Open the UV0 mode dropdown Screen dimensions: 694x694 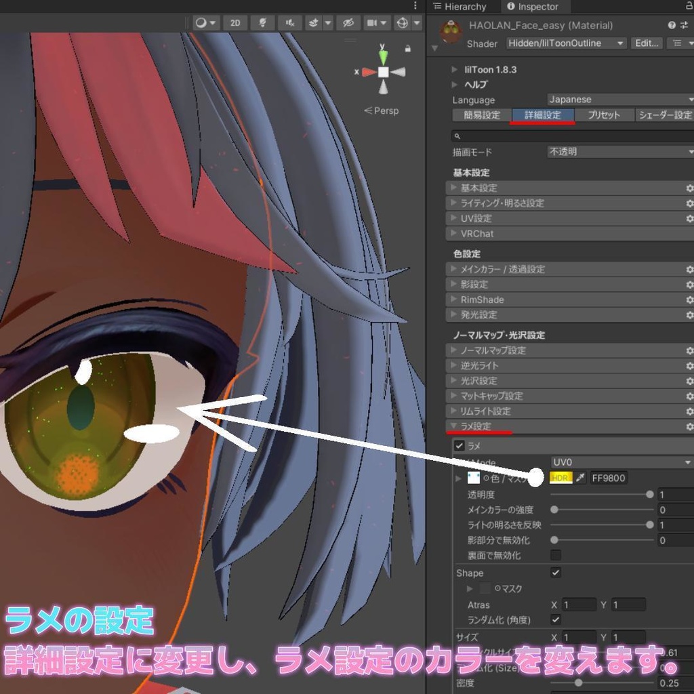pyautogui.click(x=620, y=462)
